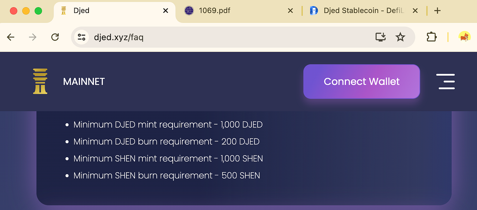This screenshot has height=210, width=477.
Task: Click the MAINNET label
Action: pyautogui.click(x=84, y=82)
